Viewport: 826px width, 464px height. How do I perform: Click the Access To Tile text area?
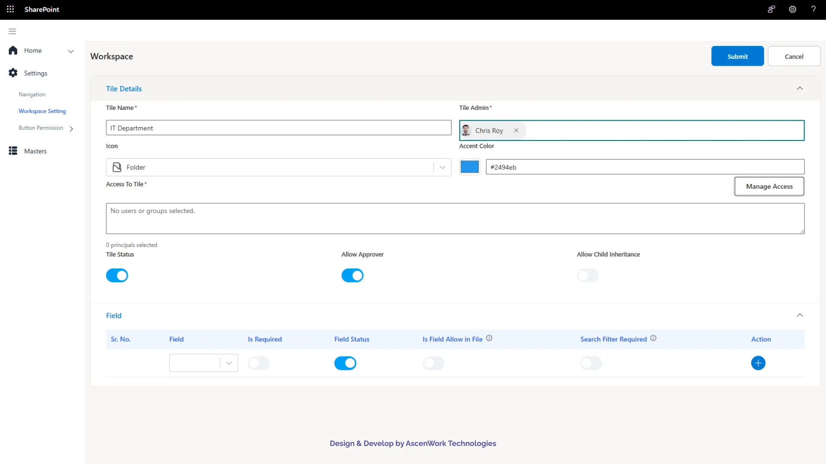point(455,219)
